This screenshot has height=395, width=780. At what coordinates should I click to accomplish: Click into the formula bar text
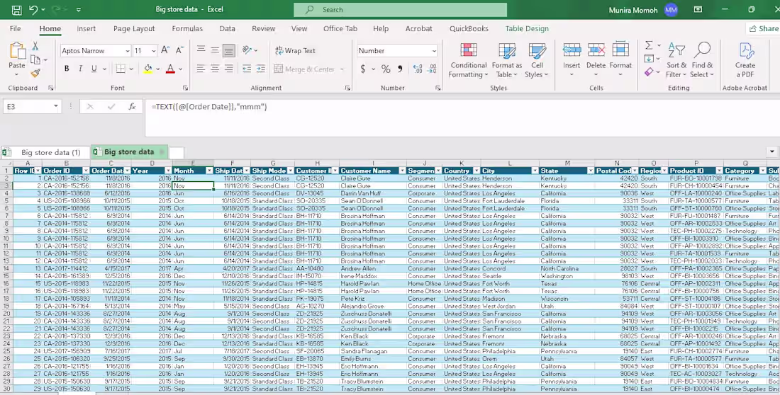[x=210, y=106]
